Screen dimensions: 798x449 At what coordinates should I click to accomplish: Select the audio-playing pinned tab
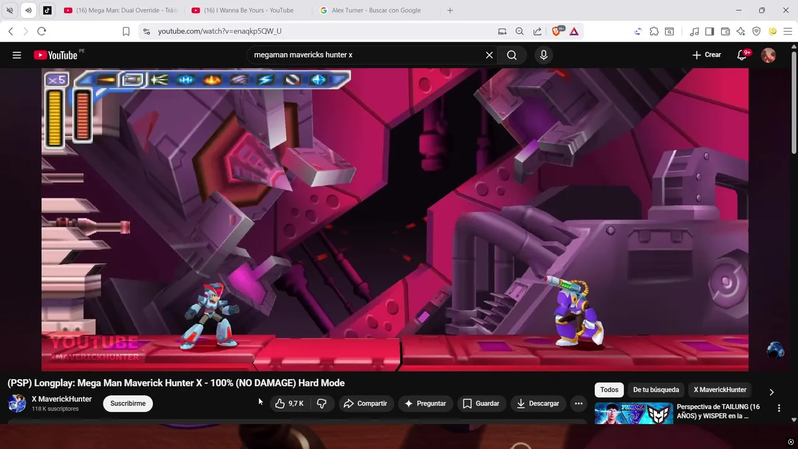click(x=28, y=10)
